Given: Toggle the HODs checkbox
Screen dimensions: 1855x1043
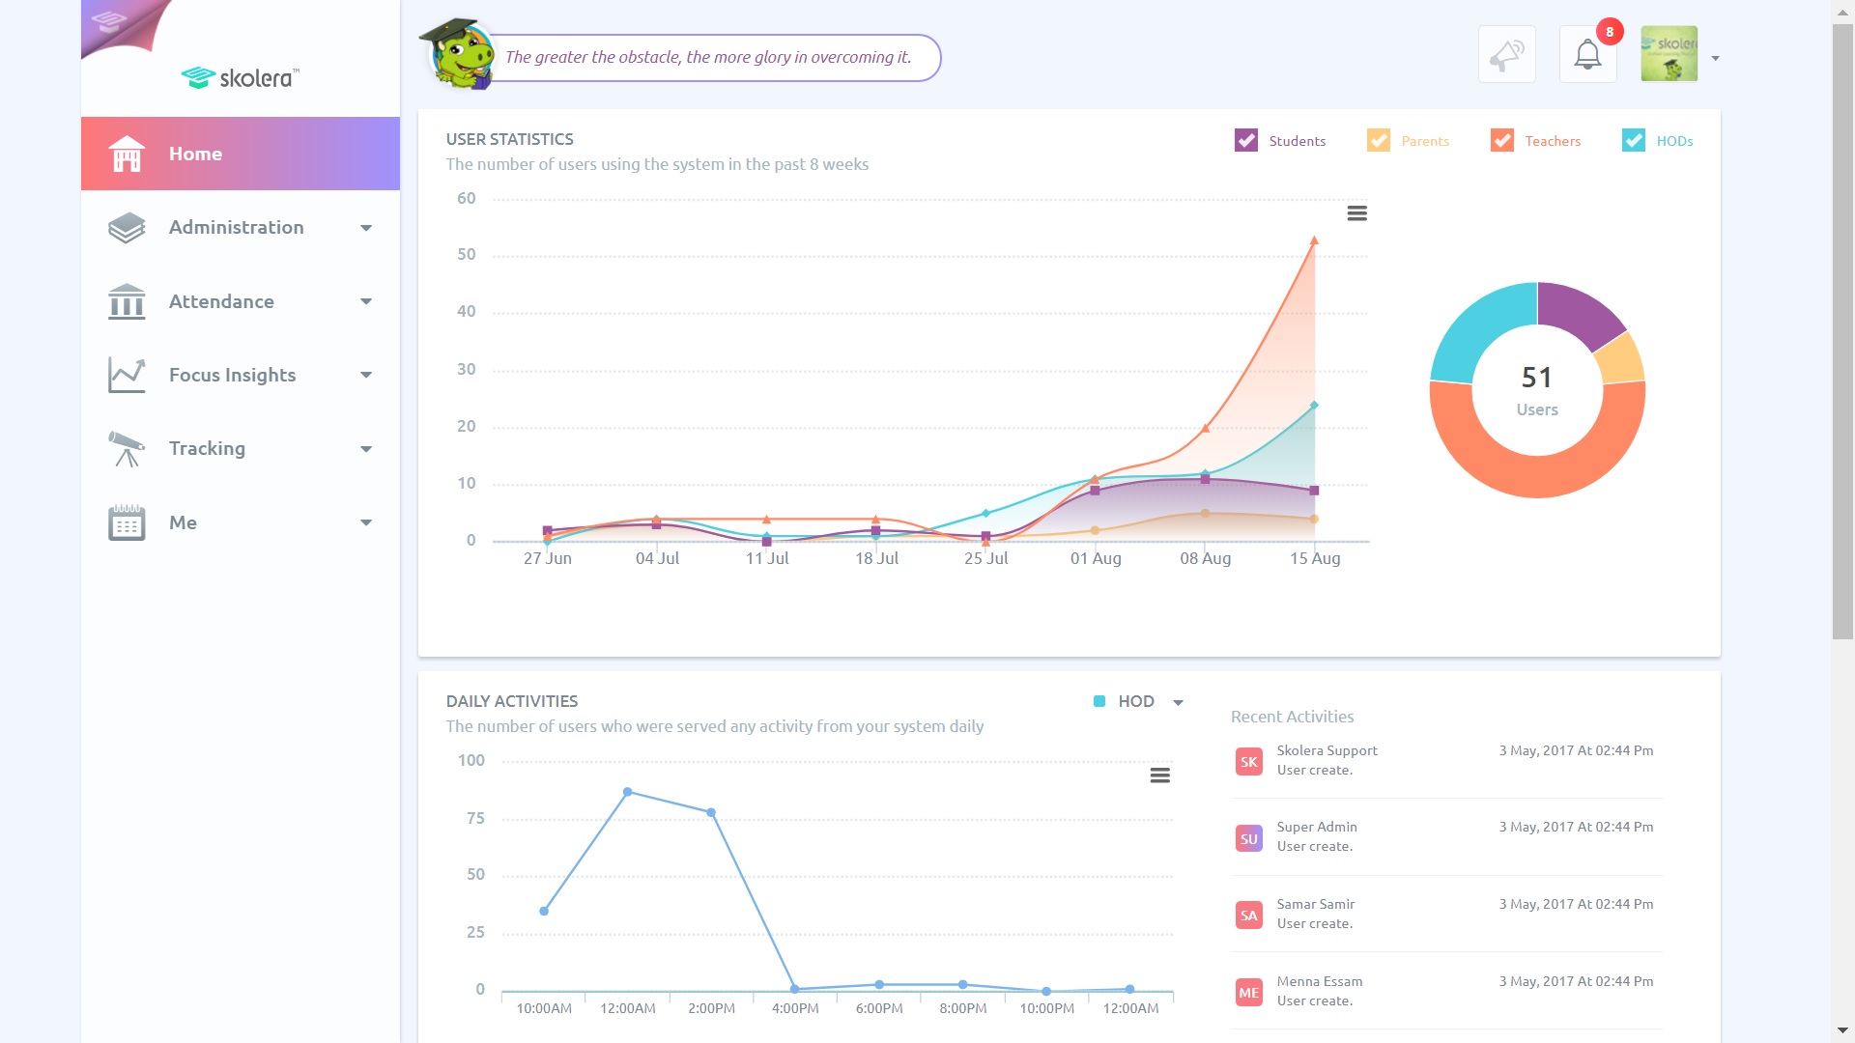Looking at the screenshot, I should coord(1633,141).
